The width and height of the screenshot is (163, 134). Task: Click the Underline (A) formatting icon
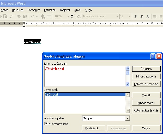point(148,16)
